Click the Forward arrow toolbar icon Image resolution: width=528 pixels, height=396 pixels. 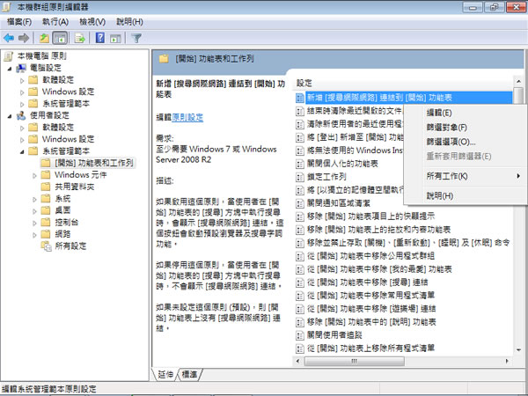tap(25, 38)
